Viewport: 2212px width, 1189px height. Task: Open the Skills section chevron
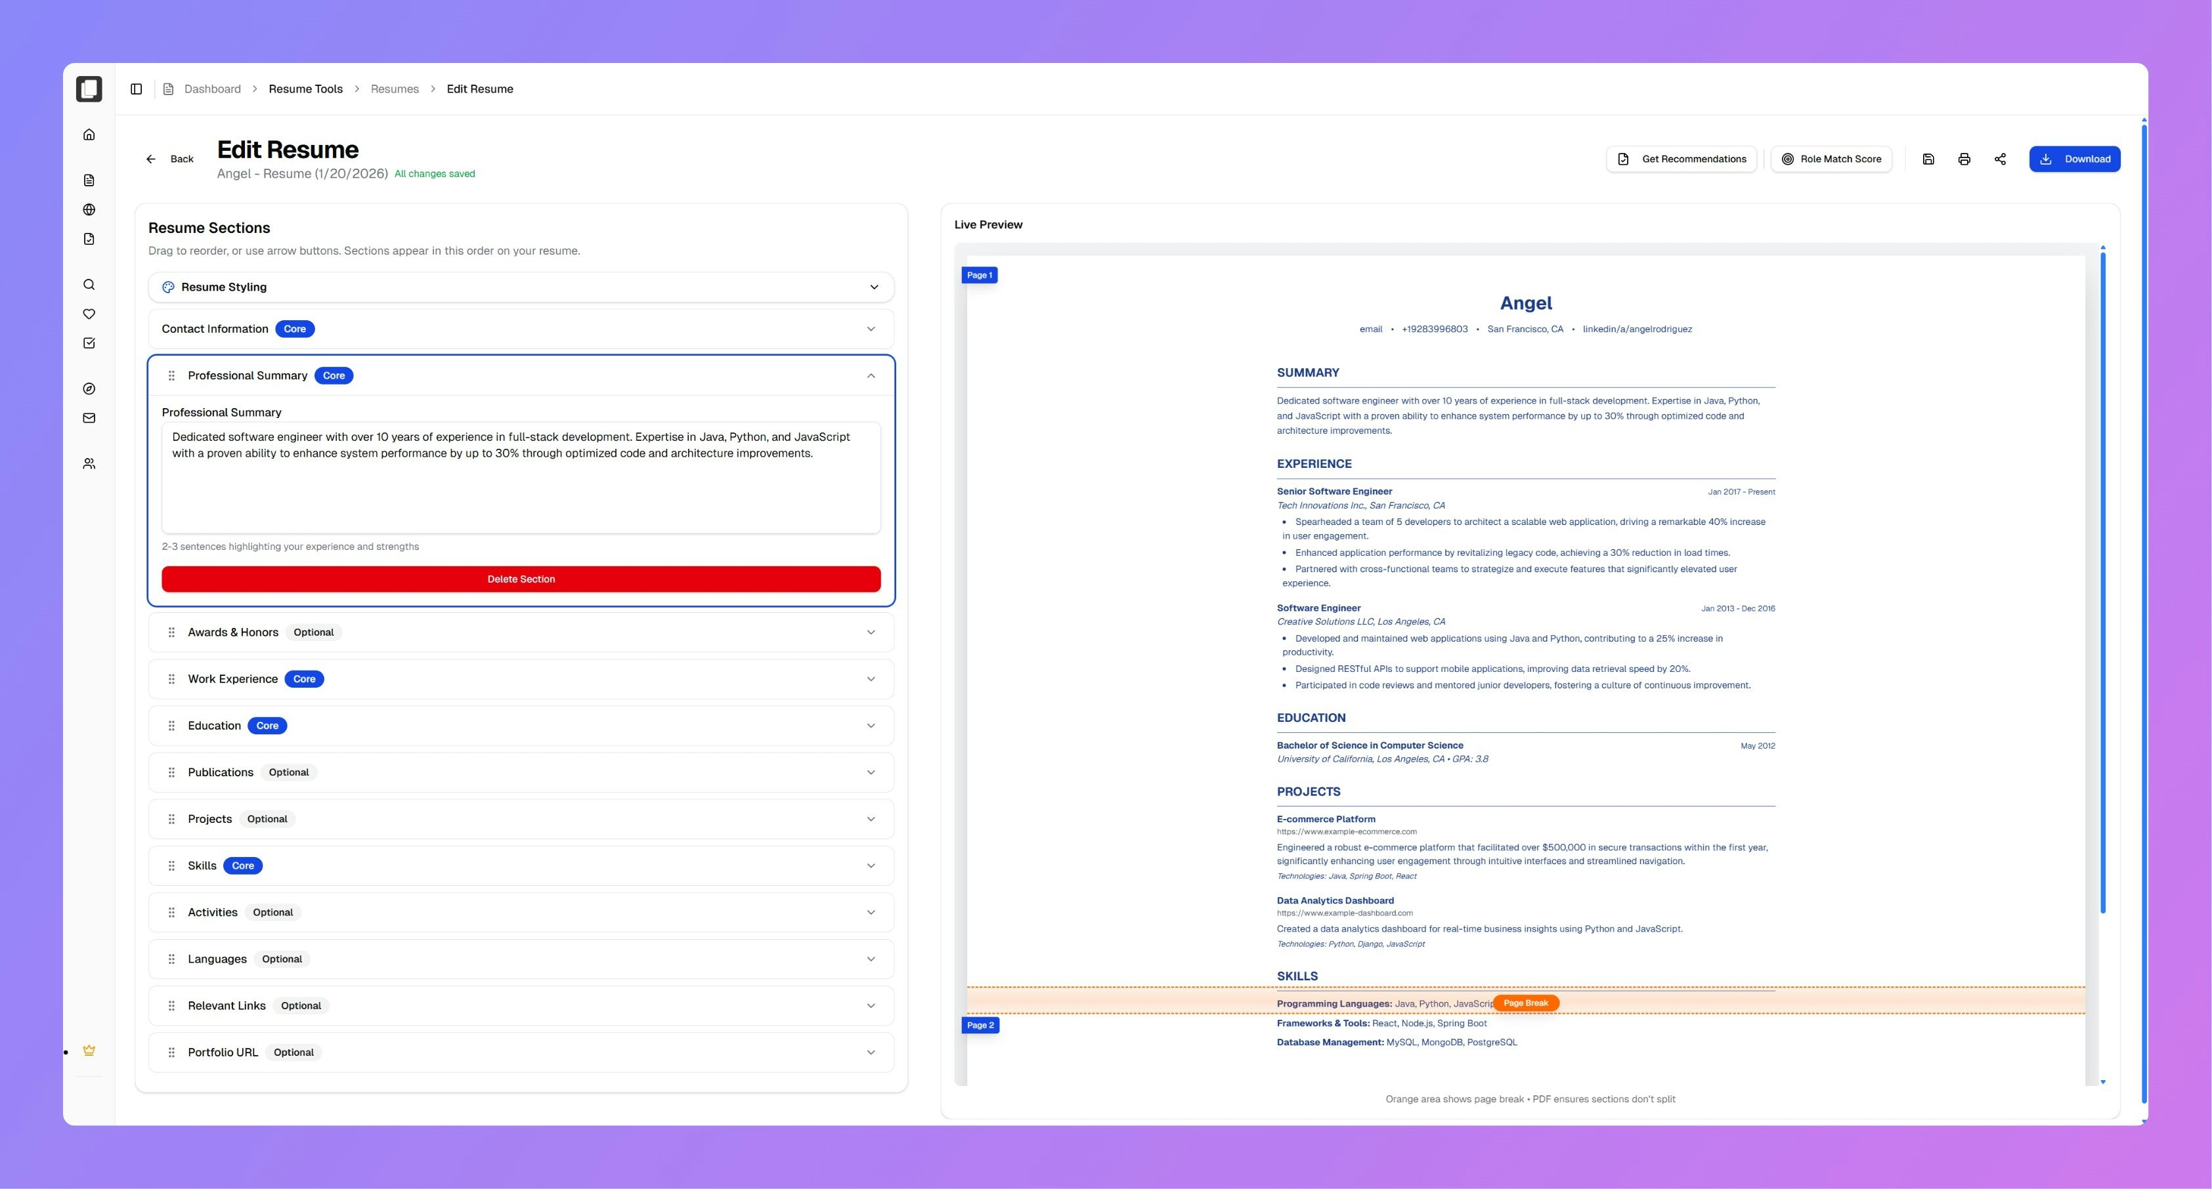tap(871, 866)
